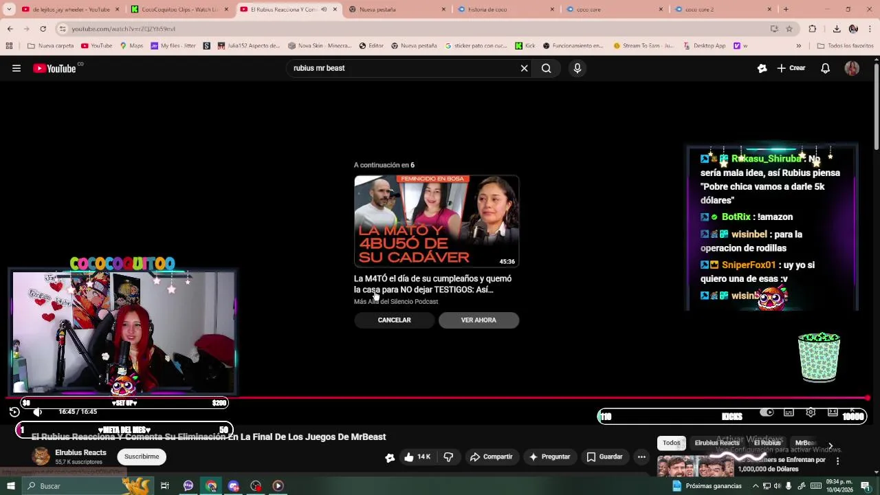
Task: Open the 'La M4TÓ el día de su cumpleaños' title
Action: click(x=432, y=284)
